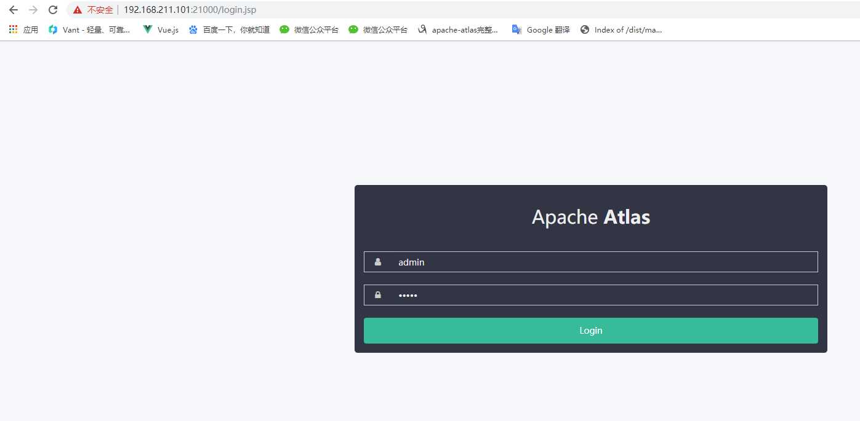Image resolution: width=860 pixels, height=421 pixels.
Task: Click the green Login button
Action: coord(591,331)
